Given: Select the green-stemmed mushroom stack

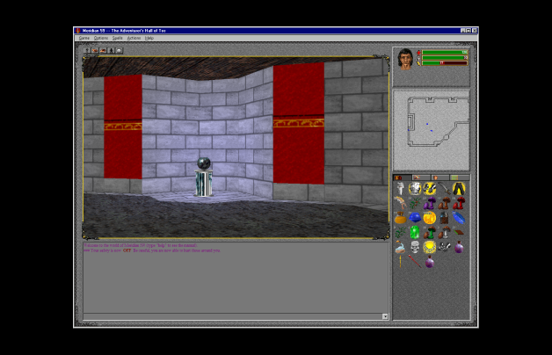Looking at the screenshot, I should [x=430, y=233].
